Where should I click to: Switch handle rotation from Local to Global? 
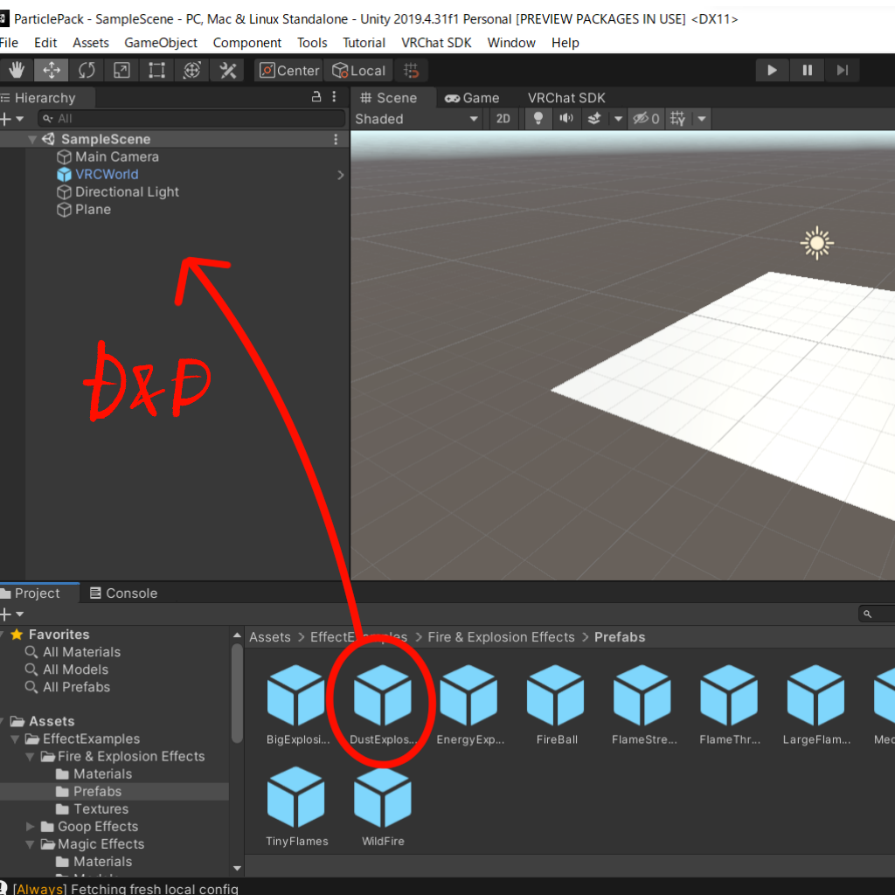click(x=358, y=70)
